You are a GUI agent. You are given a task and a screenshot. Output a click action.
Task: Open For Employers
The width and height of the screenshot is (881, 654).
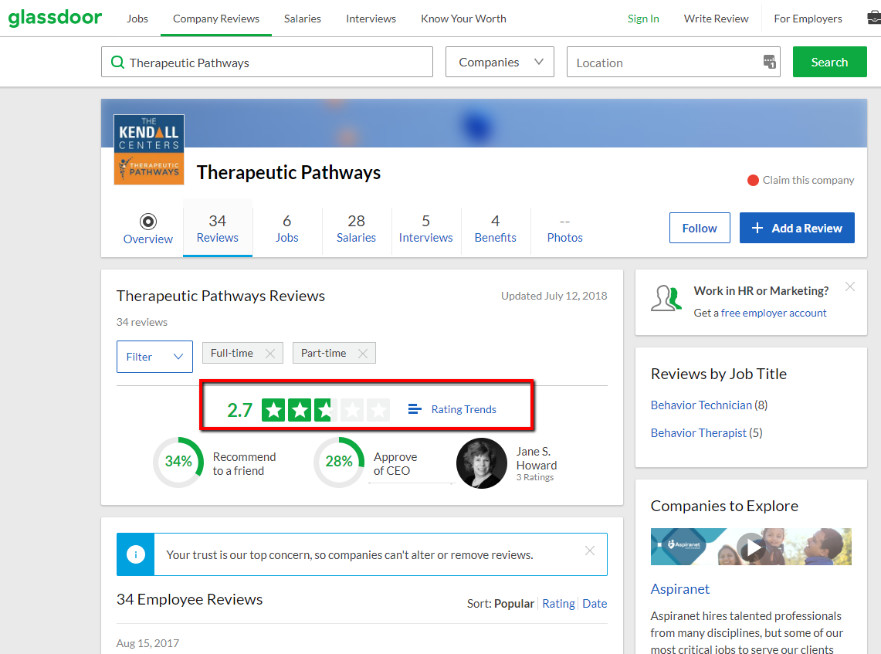coord(808,19)
